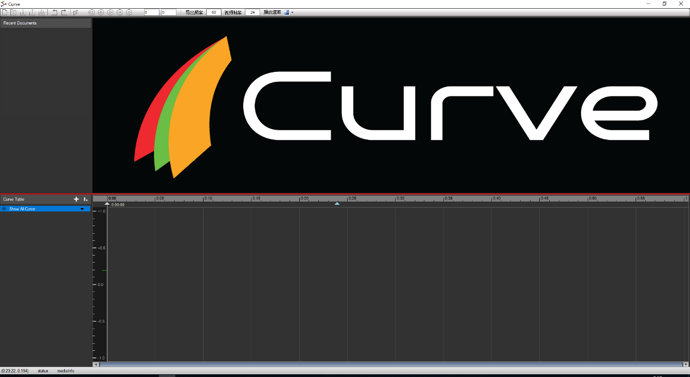Click the 0:00:00 timecode label

point(118,205)
